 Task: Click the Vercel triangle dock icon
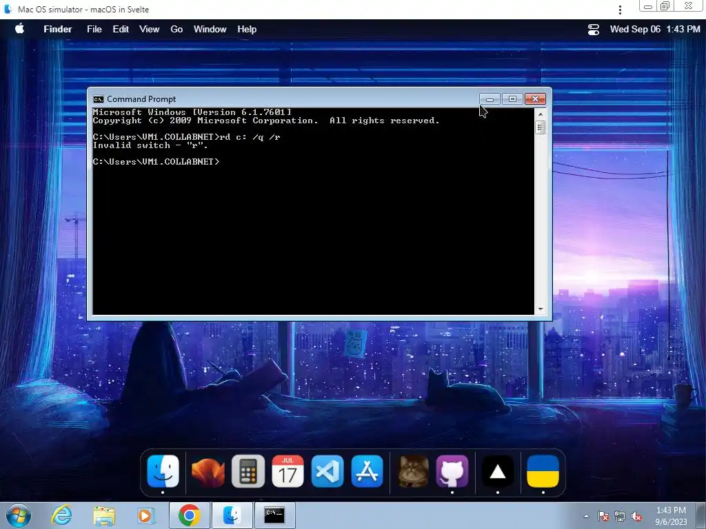click(498, 471)
